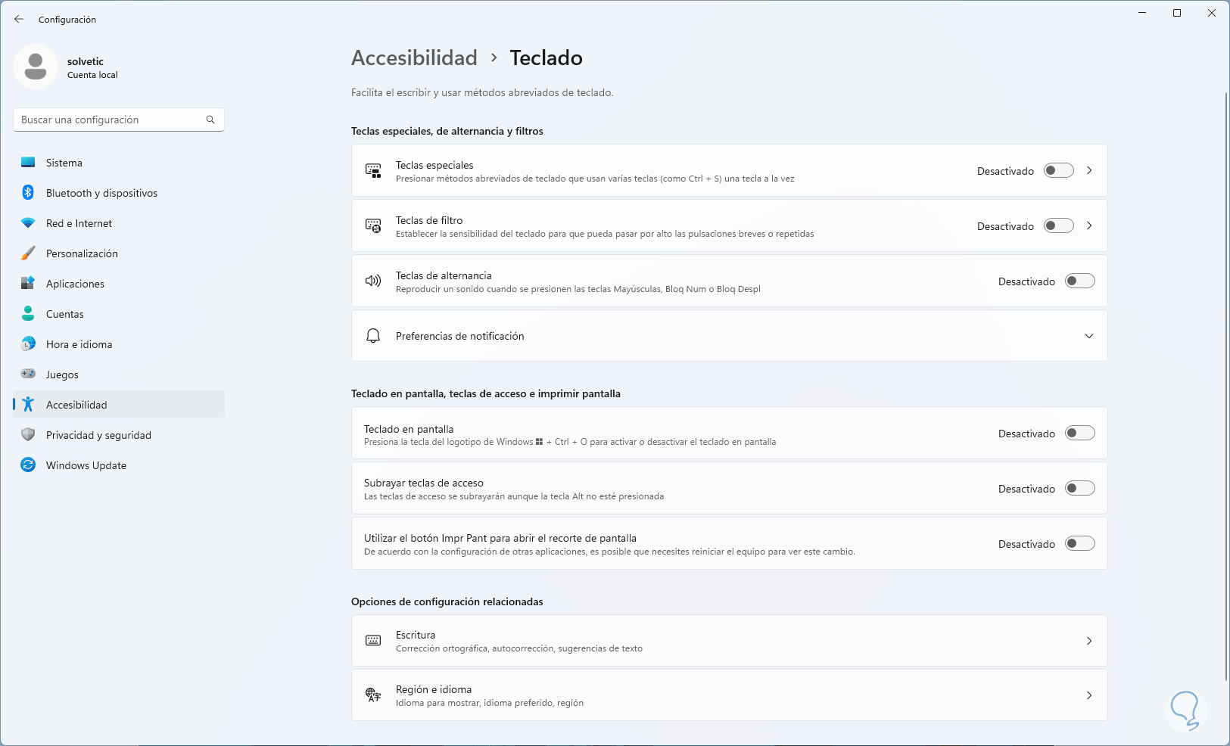Toggle Subrayar teclas de acceso switch
This screenshot has width=1230, height=746.
point(1079,489)
